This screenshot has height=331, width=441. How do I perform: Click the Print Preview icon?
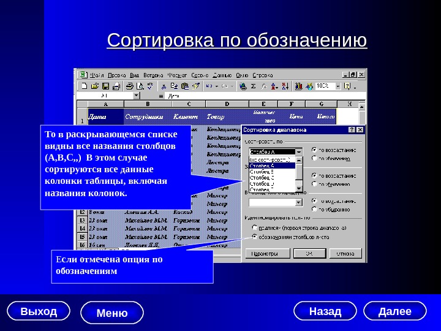click(x=140, y=86)
